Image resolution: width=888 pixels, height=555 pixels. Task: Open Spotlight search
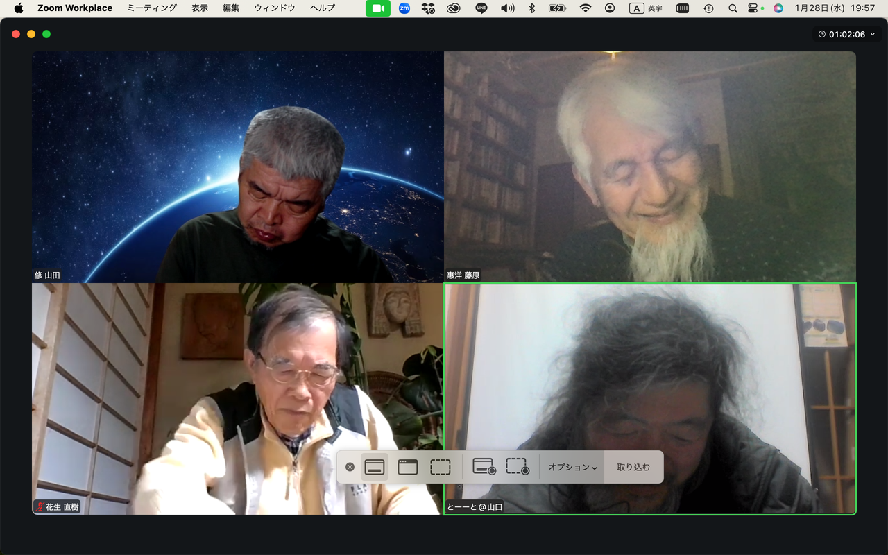[733, 8]
